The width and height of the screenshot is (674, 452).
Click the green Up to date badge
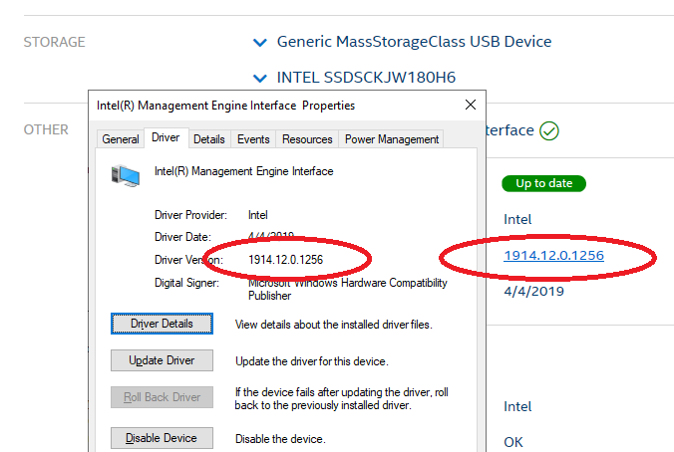tap(543, 183)
